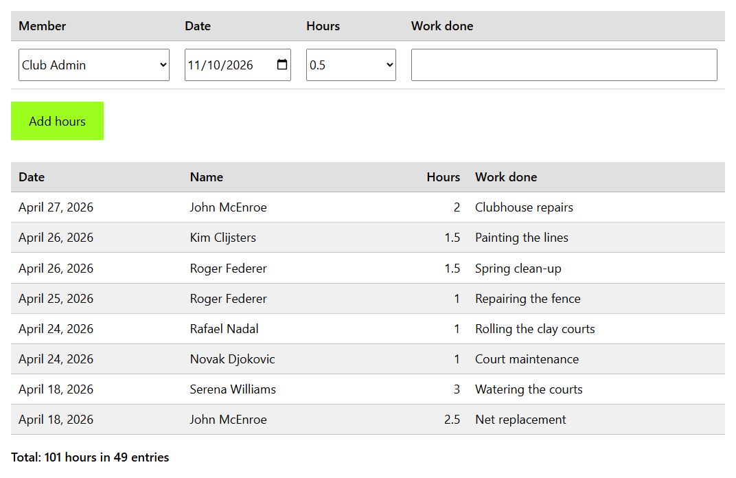Viewport: 736px width, 478px height.
Task: Open the Member dropdown showing Club Admin
Action: [94, 65]
